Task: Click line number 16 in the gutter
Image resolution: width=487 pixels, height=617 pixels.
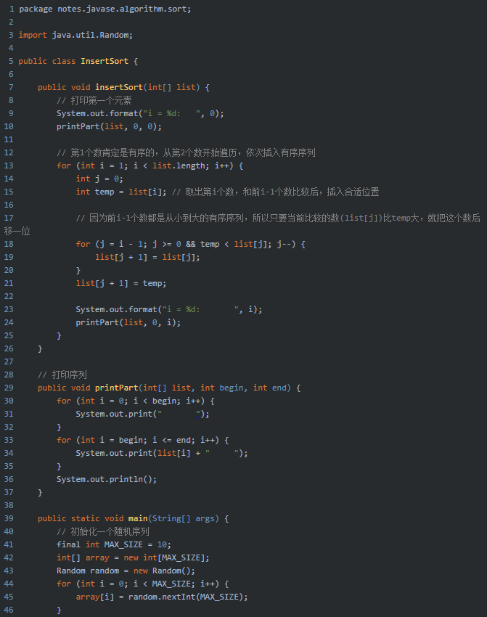Action: click(x=9, y=205)
